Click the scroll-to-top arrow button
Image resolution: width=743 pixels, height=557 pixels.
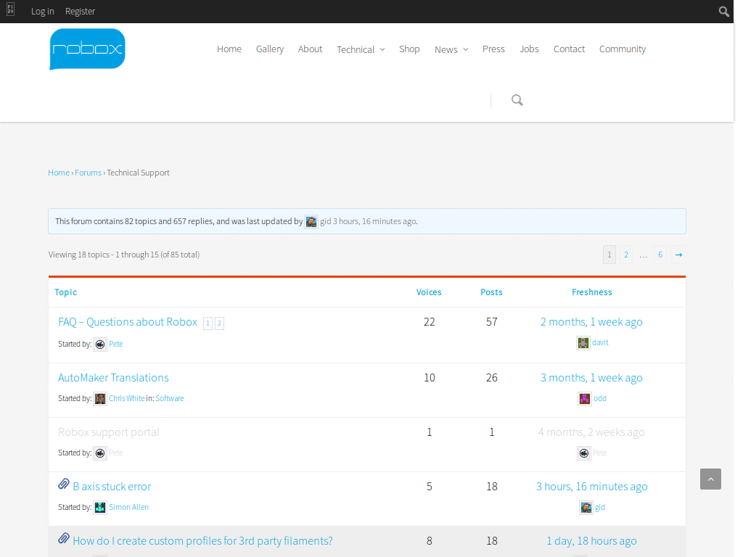[x=711, y=479]
